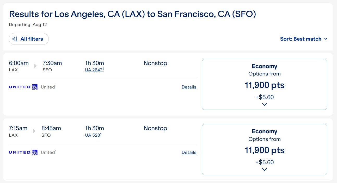Click the 11,900 pts price on second flight
The height and width of the screenshot is (183, 337).
click(264, 150)
